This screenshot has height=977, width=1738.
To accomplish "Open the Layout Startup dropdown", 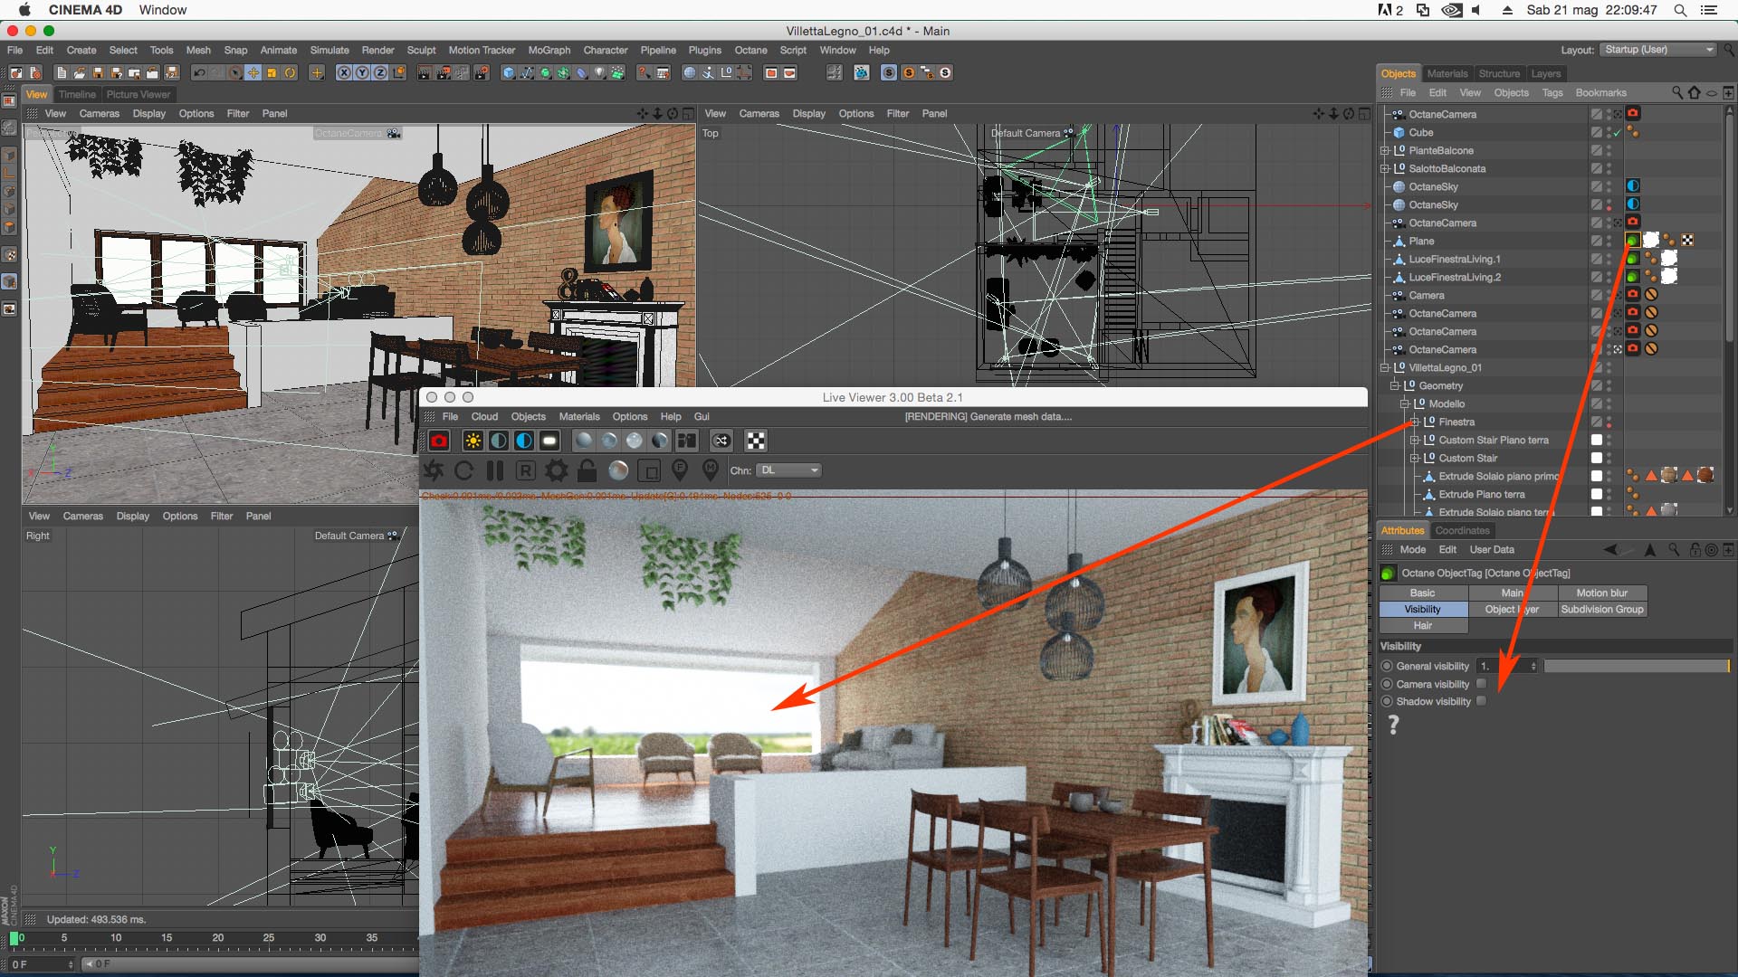I will pyautogui.click(x=1657, y=50).
